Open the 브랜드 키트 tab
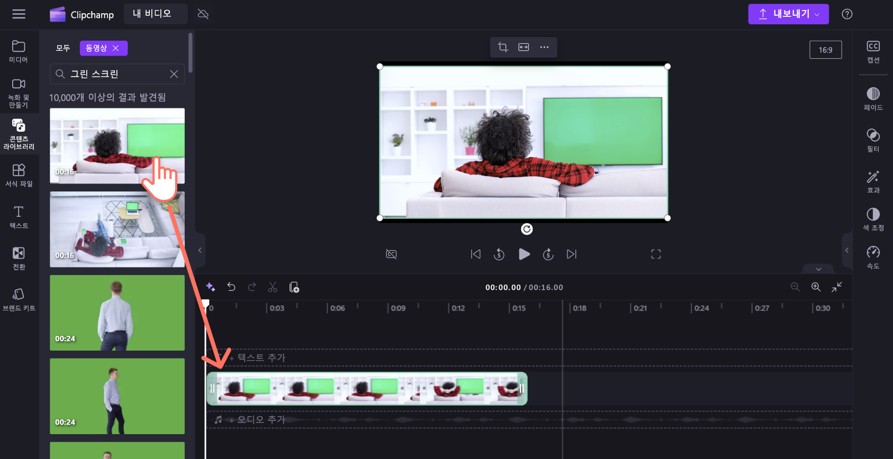The height and width of the screenshot is (459, 893). (x=19, y=300)
